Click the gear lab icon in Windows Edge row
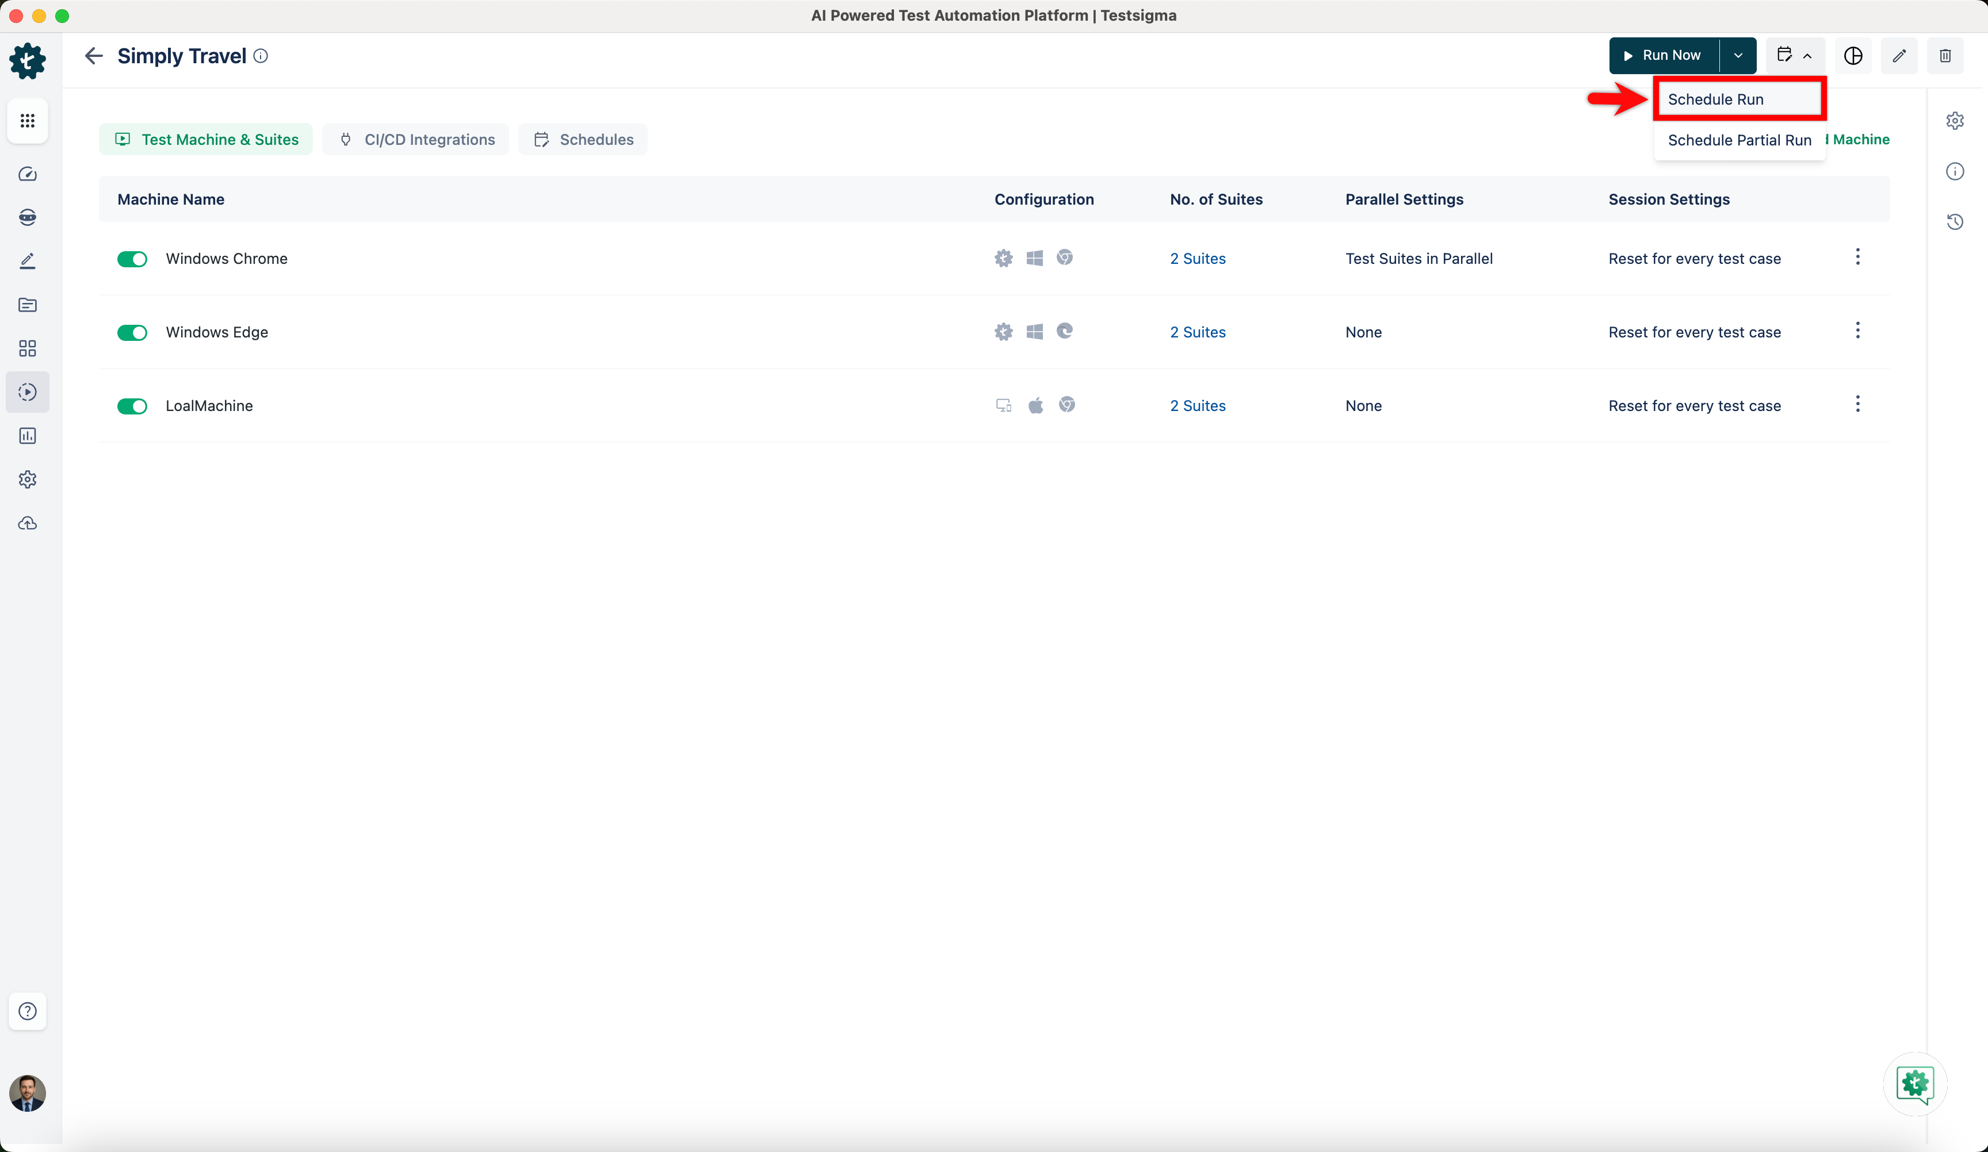This screenshot has width=1988, height=1152. coord(1003,332)
